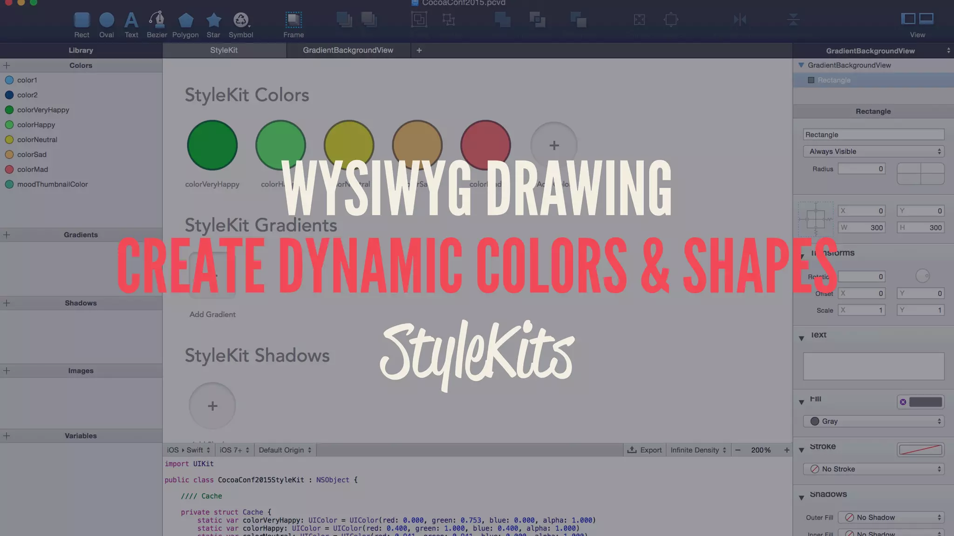
Task: Select the Rect tool
Action: (x=82, y=25)
